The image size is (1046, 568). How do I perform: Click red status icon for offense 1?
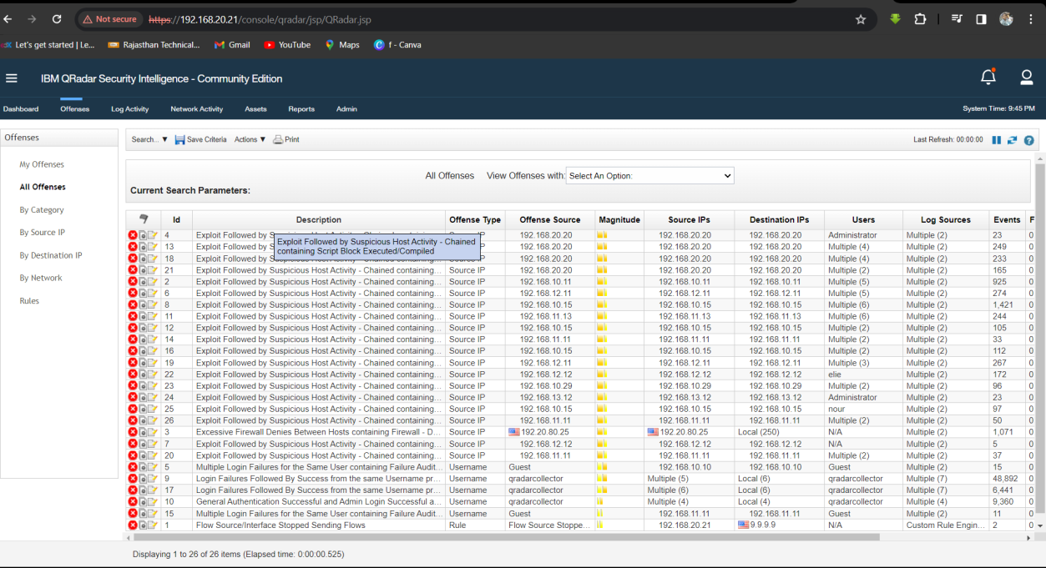click(132, 525)
